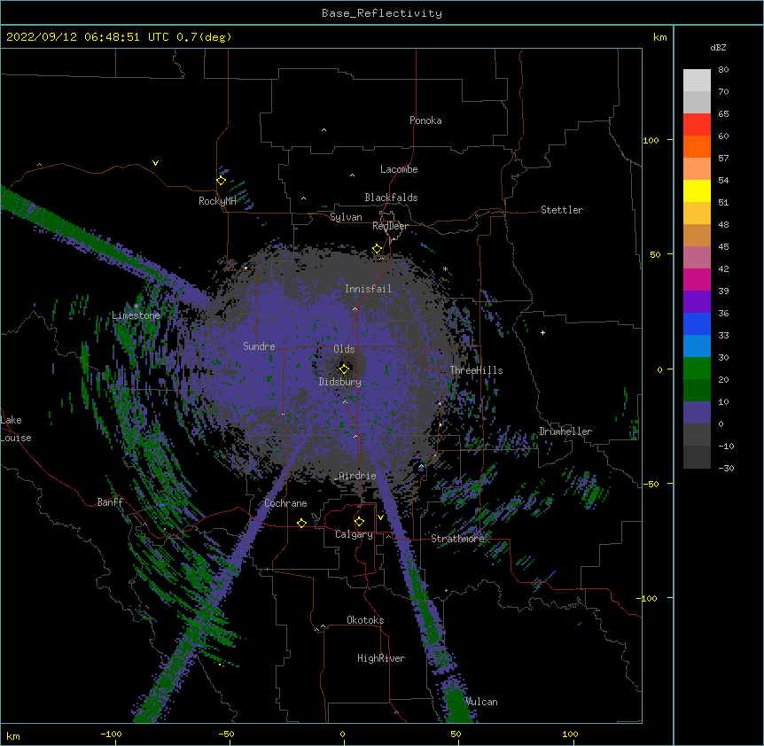
Task: Click the km unit label at the top right
Action: (x=659, y=37)
